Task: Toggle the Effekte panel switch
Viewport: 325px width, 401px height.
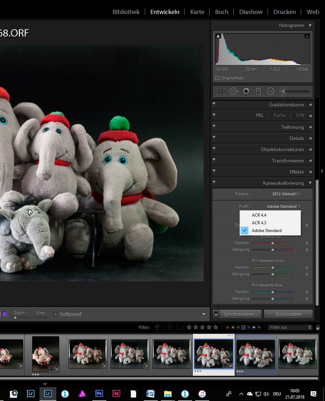Action: [x=214, y=171]
